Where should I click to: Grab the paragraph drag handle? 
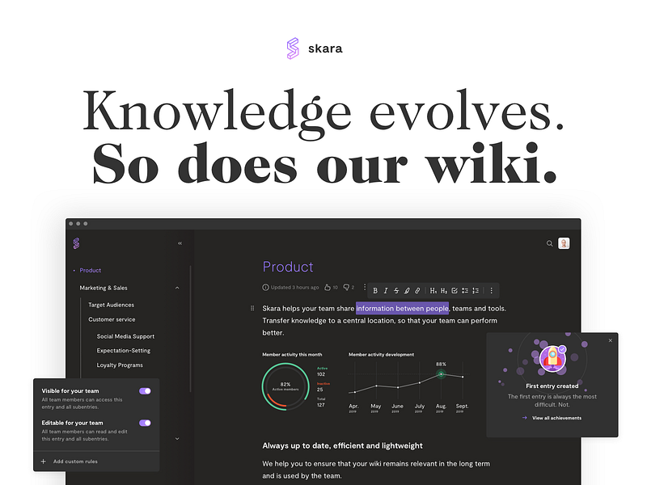click(252, 308)
